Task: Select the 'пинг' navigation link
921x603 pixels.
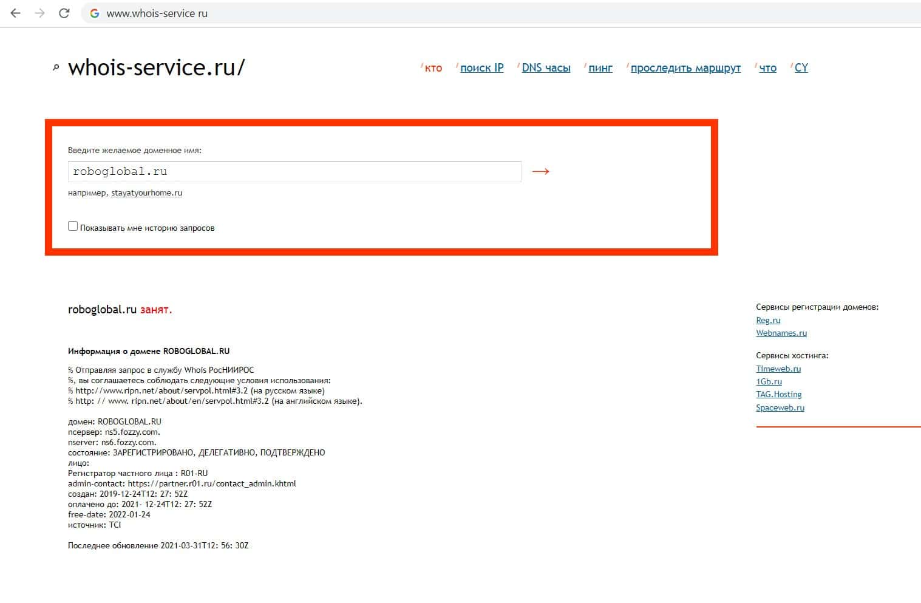Action: 600,68
